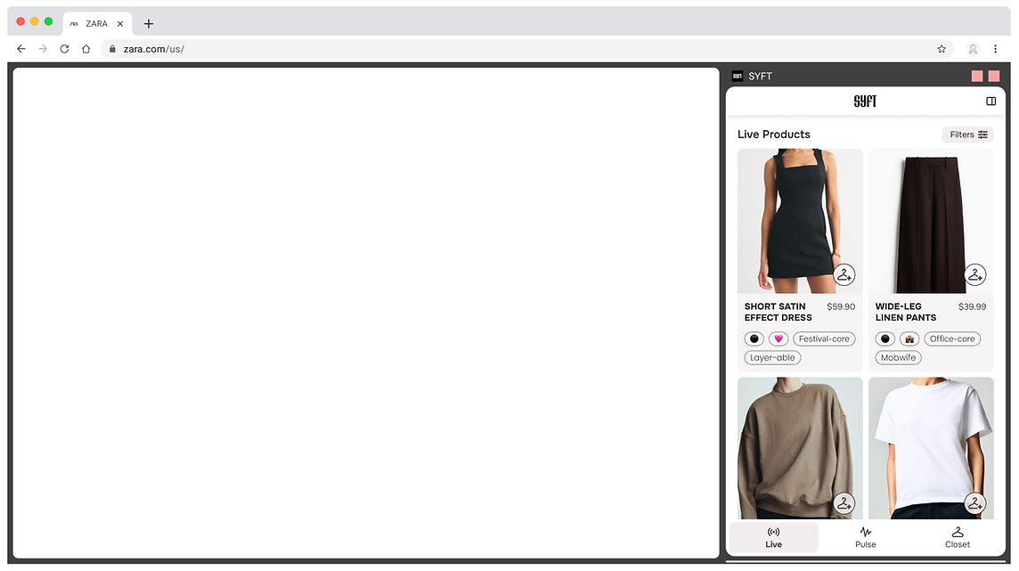Click the Mobwife tag
1019x571 pixels.
click(x=898, y=357)
